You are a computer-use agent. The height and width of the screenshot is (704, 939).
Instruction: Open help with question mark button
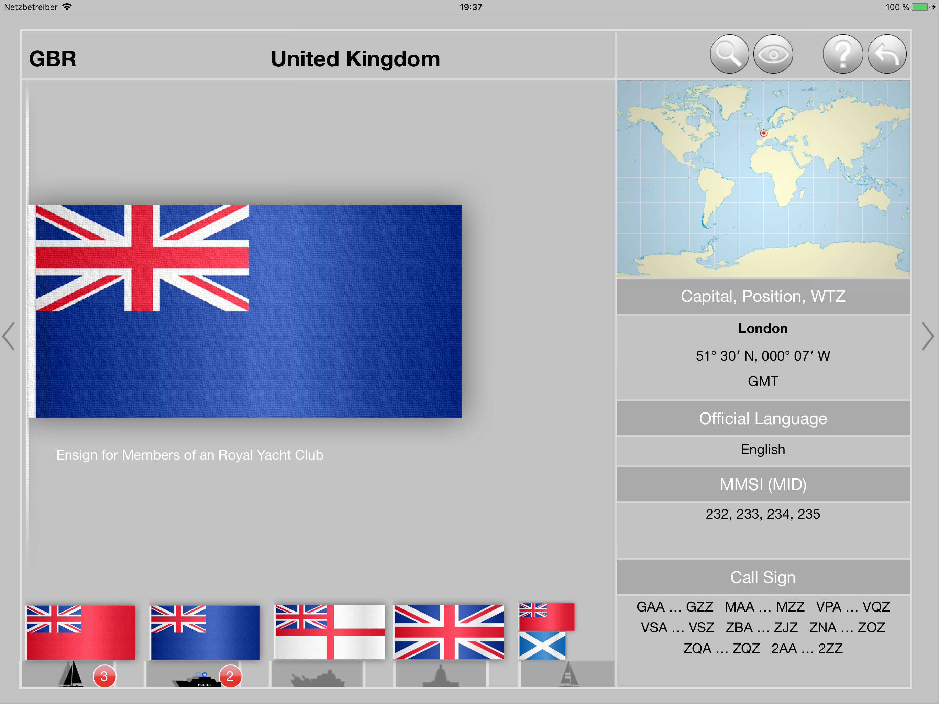pyautogui.click(x=843, y=54)
